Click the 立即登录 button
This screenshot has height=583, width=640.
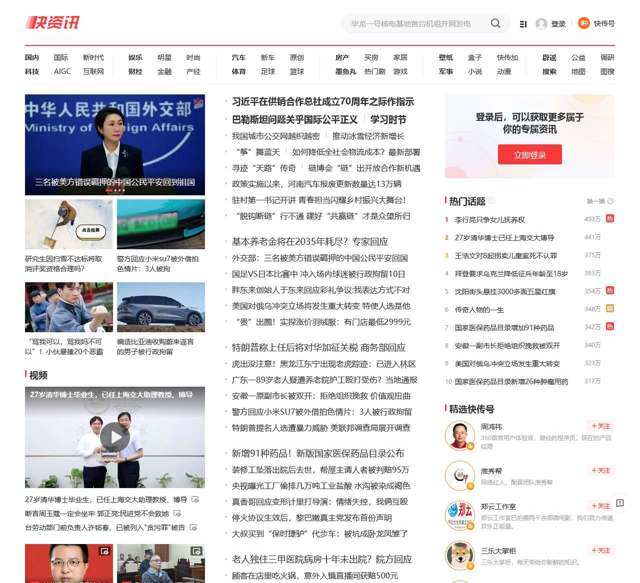click(529, 154)
